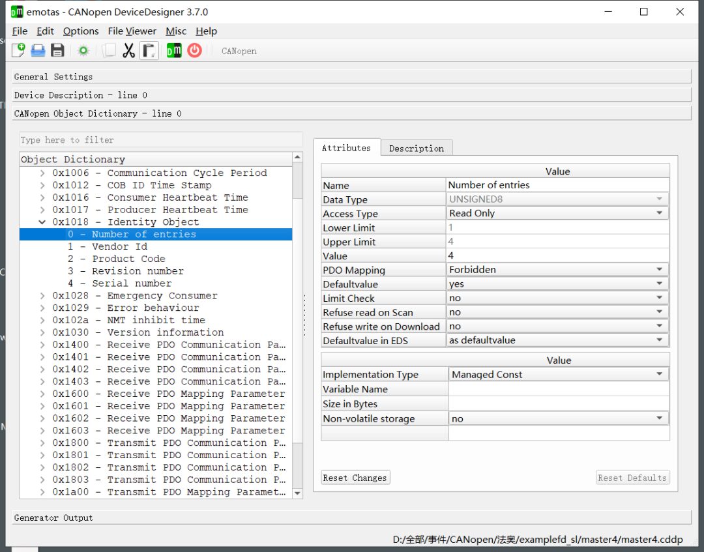704x552 pixels.
Task: Select 0x1012 - COB ID Time Stamp item
Action: pos(132,185)
